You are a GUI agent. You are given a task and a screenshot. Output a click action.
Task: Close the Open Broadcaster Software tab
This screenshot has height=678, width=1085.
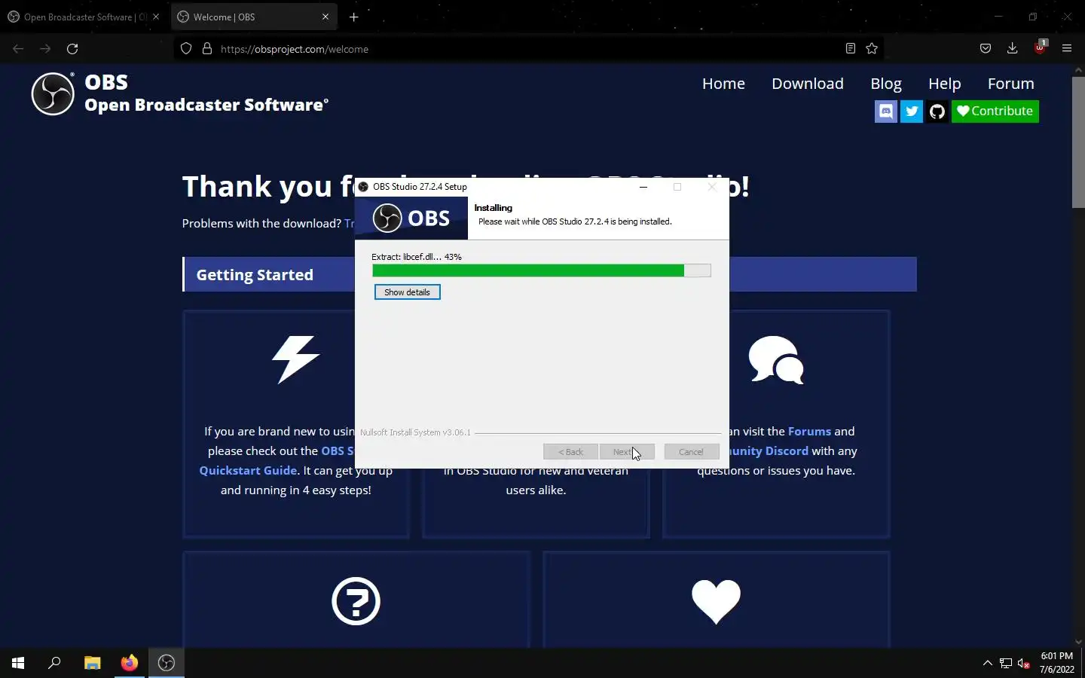(x=156, y=17)
